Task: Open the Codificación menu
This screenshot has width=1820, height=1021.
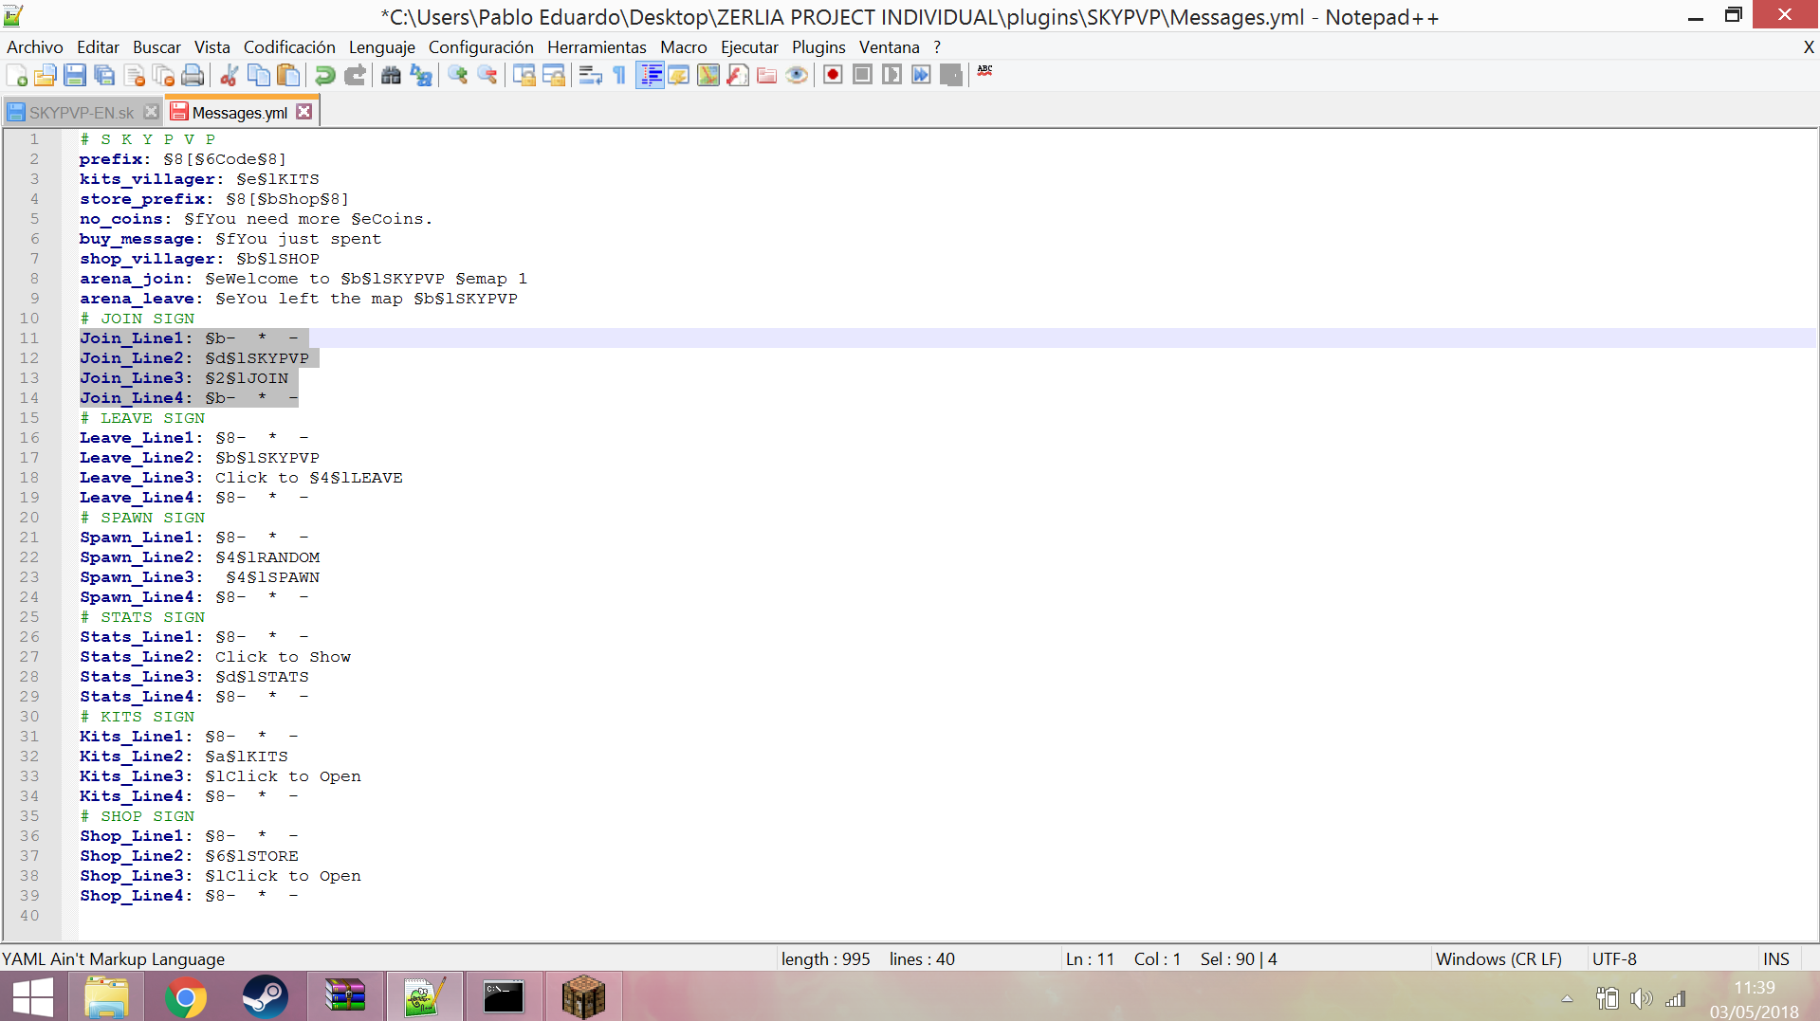Action: (289, 47)
